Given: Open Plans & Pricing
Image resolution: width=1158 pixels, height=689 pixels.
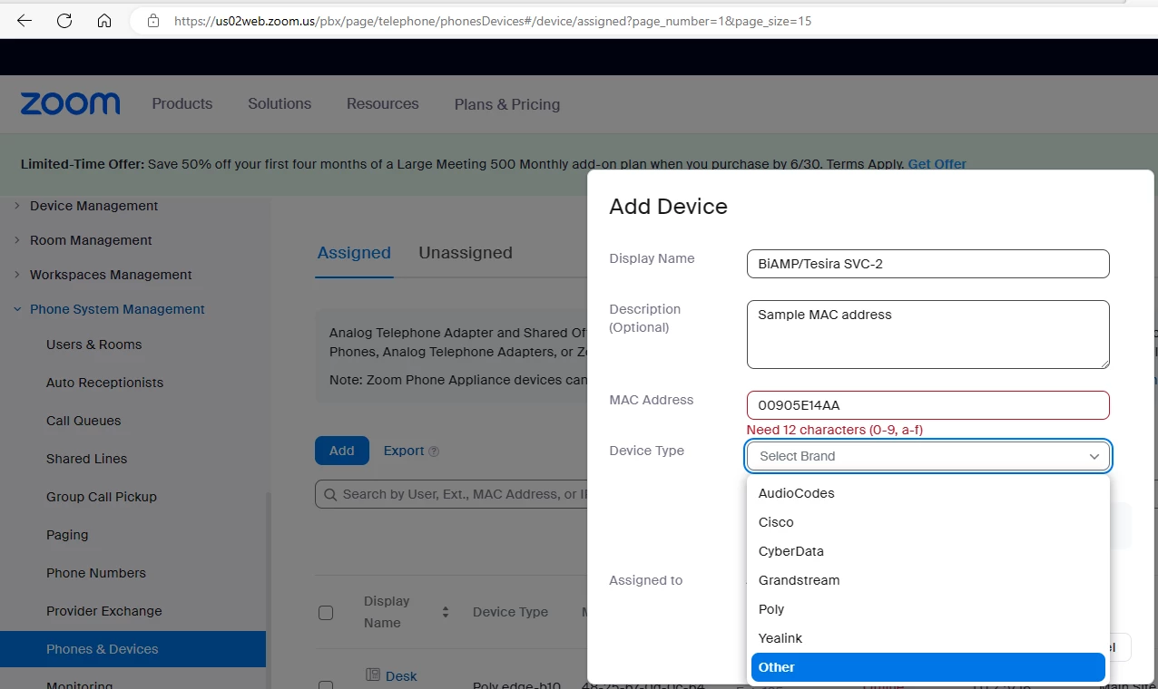Looking at the screenshot, I should (x=507, y=104).
